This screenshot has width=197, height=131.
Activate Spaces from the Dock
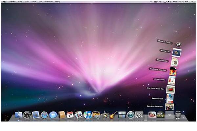[122, 115]
